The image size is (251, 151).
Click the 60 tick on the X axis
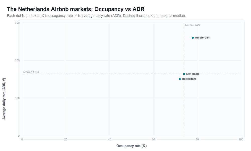click(x=153, y=139)
